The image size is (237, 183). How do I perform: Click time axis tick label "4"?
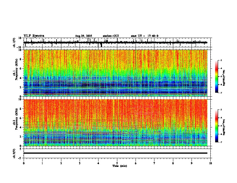(x=98, y=163)
